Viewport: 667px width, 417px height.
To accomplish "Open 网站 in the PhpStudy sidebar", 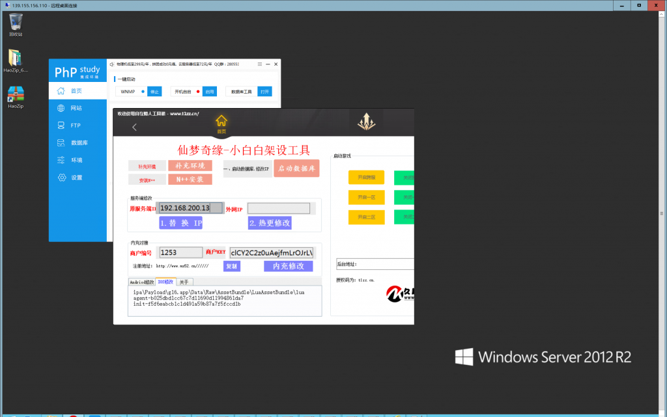I will (78, 108).
